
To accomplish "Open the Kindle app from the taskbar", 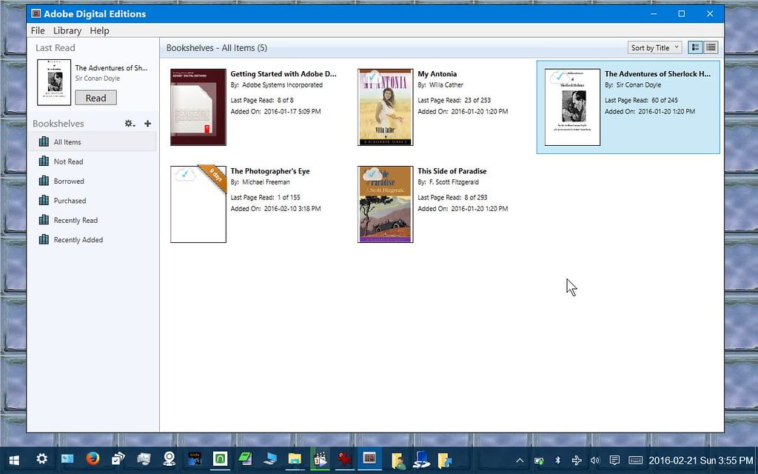I will [195, 458].
